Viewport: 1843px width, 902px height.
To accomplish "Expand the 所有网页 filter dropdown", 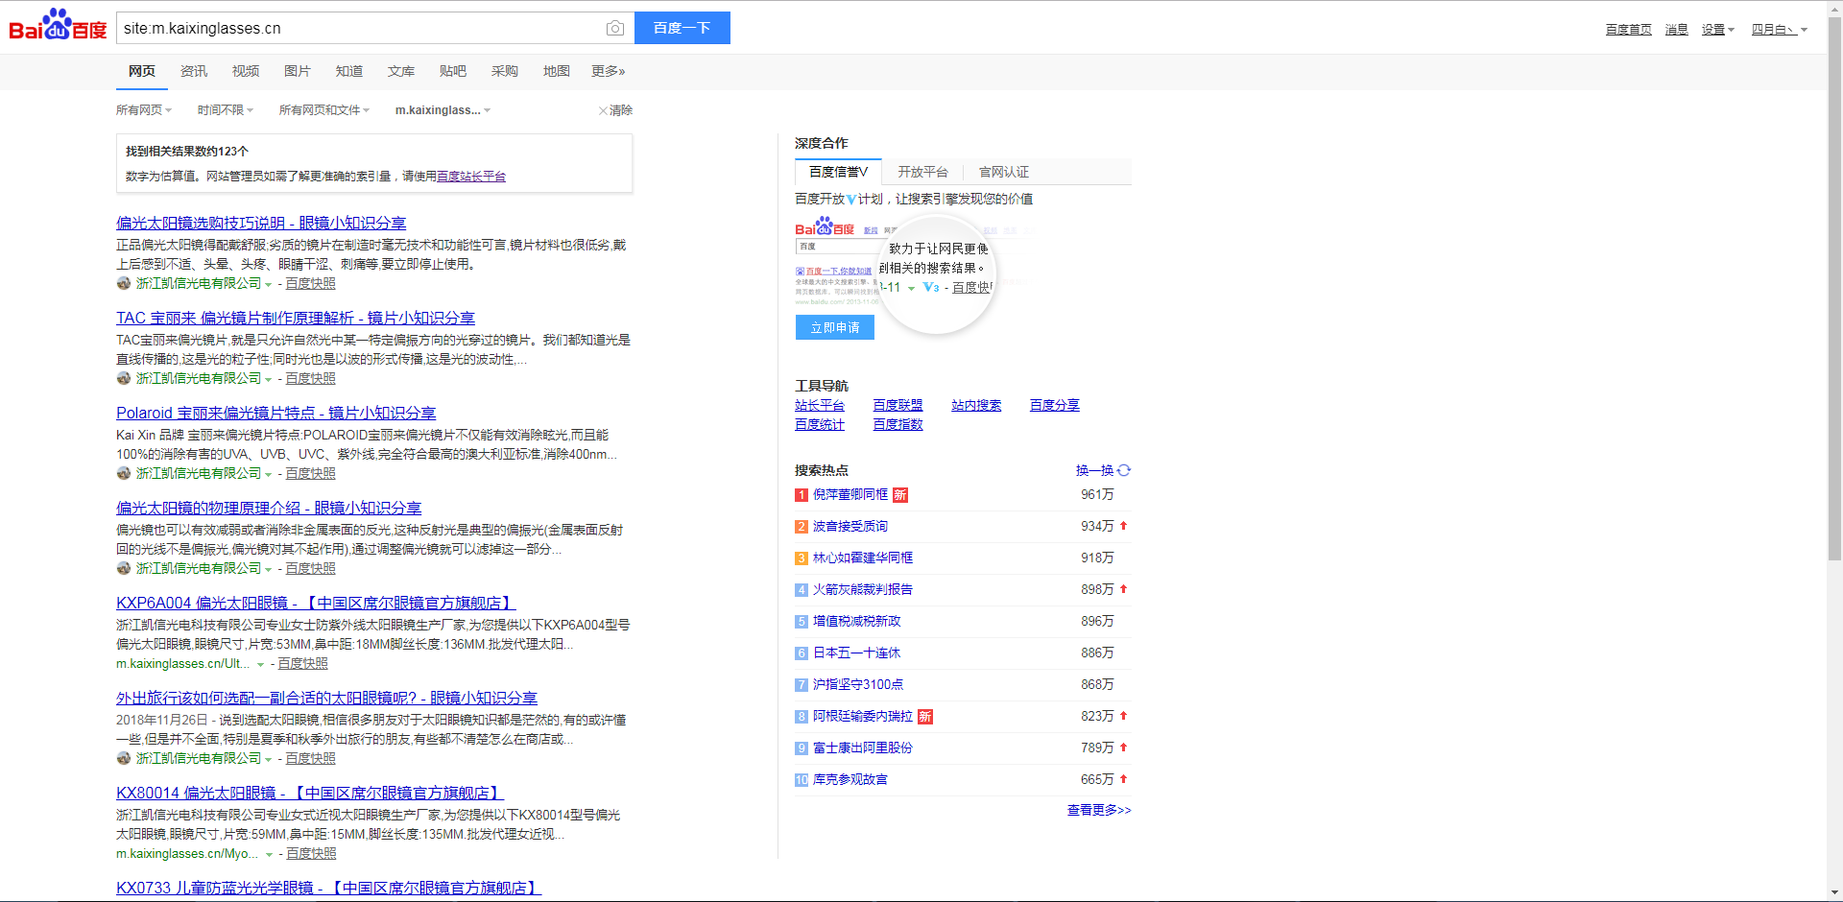I will coord(144,110).
